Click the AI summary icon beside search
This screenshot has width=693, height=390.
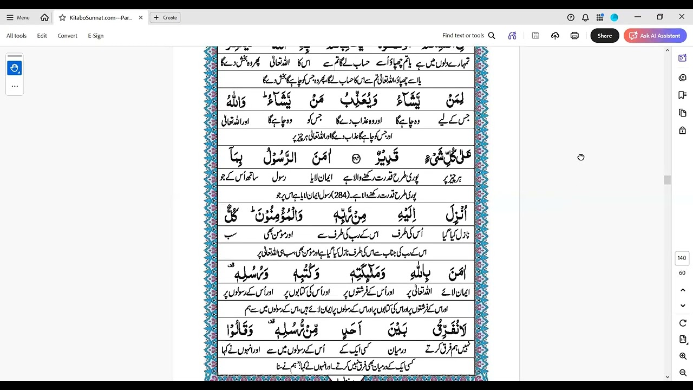(x=512, y=36)
